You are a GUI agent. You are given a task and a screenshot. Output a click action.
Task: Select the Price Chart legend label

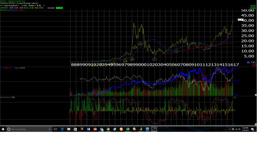[x=3, y=10]
